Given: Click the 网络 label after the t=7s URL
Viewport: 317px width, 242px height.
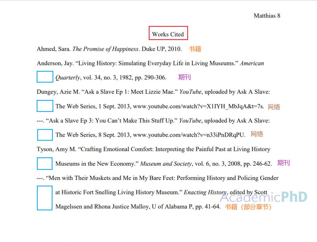Looking at the screenshot, I should click(274, 107).
